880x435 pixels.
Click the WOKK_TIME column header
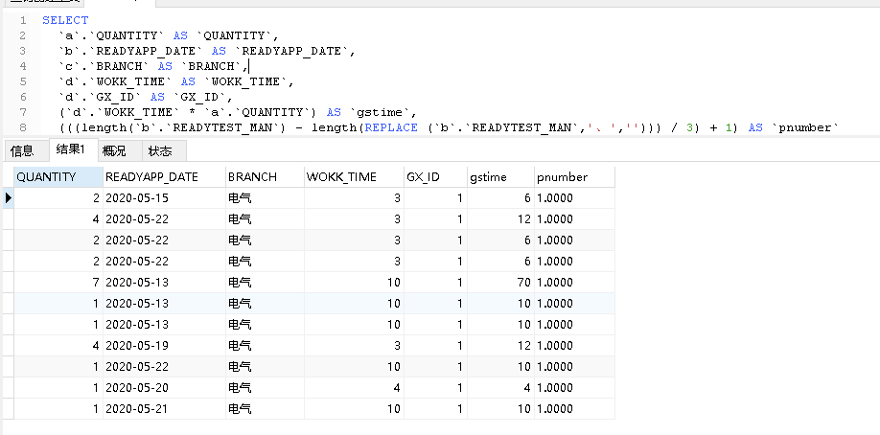(354, 177)
